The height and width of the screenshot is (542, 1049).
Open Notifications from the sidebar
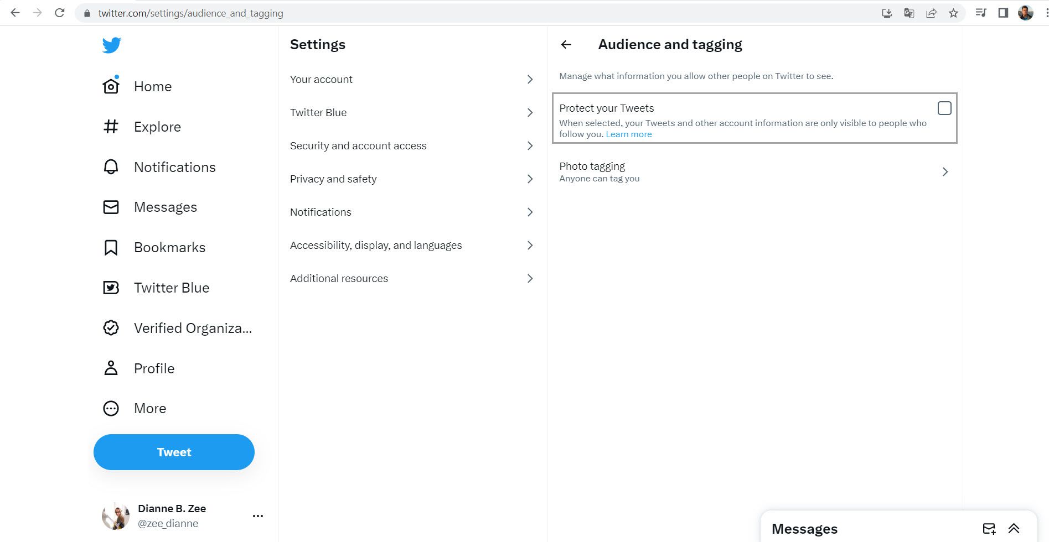[174, 167]
